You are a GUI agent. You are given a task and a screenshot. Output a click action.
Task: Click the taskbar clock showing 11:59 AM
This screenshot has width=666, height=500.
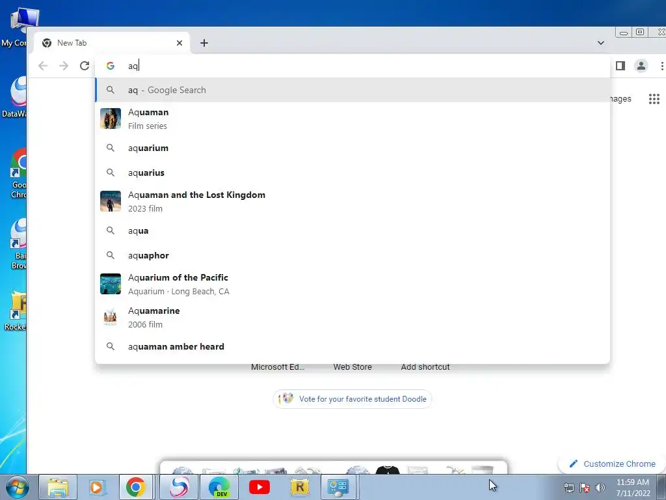tap(633, 488)
